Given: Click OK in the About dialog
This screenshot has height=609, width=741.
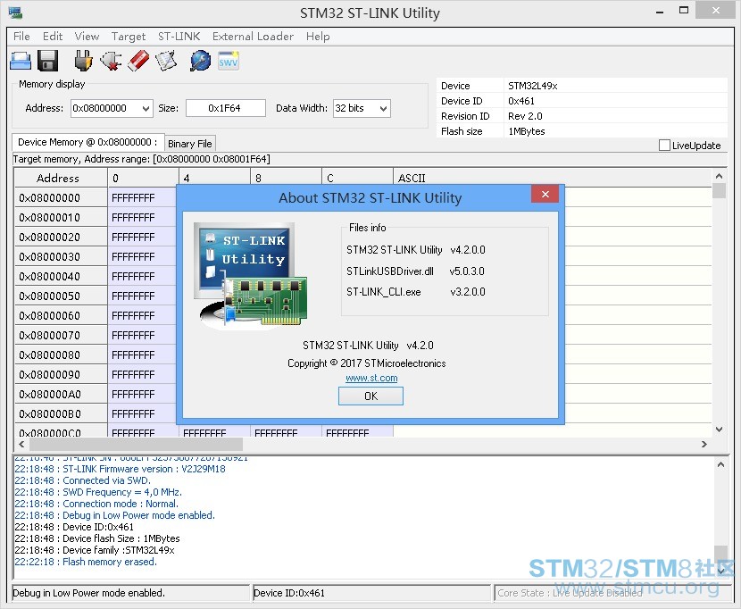Looking at the screenshot, I should (x=370, y=396).
